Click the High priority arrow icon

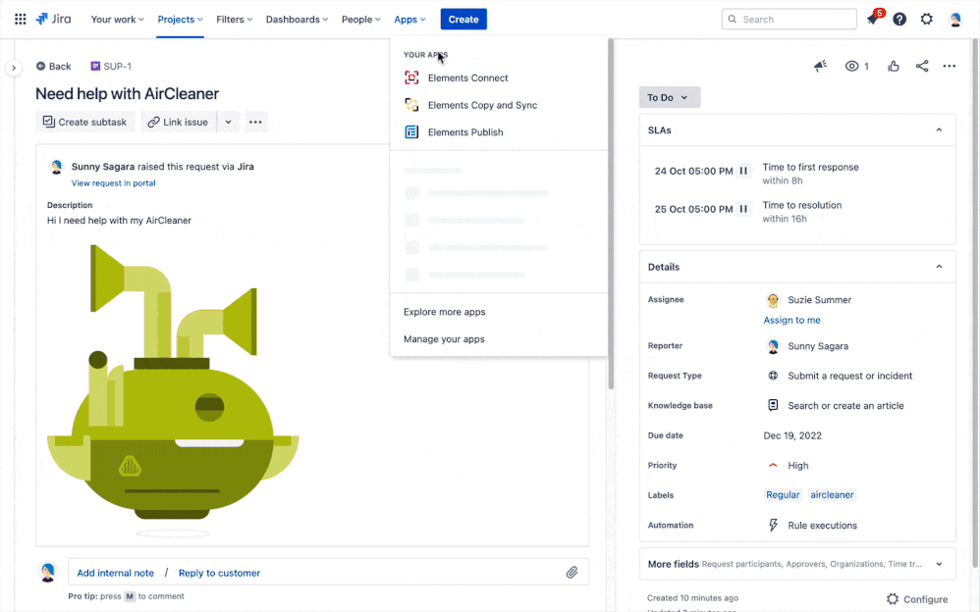[773, 465]
